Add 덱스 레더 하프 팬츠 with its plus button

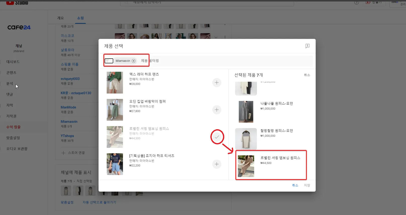pos(217,82)
